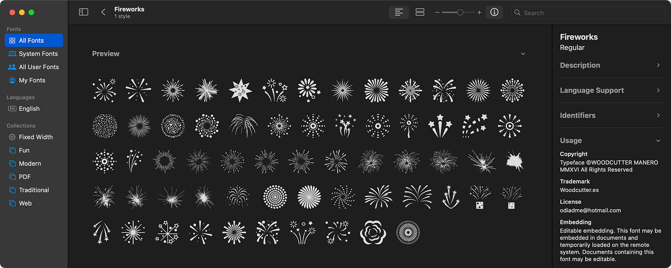Viewport: 671px width, 268px height.
Task: Open the PDF collection
Action: (34, 177)
